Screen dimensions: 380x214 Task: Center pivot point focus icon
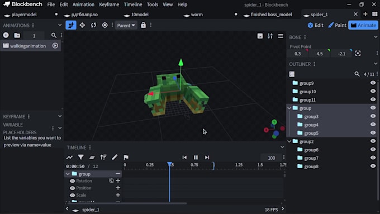tap(358, 53)
